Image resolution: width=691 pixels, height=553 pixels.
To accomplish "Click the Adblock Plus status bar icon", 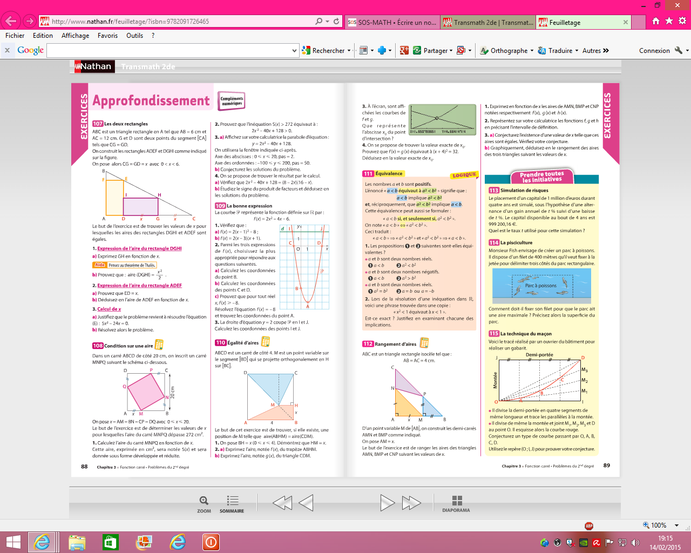I will [x=589, y=525].
